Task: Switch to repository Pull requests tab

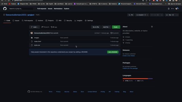Action: pos(27,21)
